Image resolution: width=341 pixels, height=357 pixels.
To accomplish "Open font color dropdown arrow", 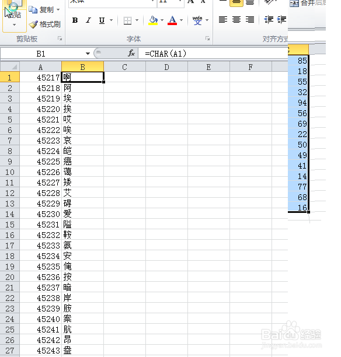I will click(181, 20).
